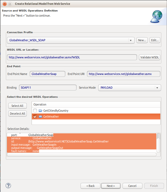Click the help question mark icon
The height and width of the screenshot is (192, 167).
tap(8, 186)
